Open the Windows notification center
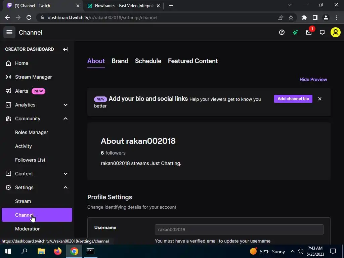The width and height of the screenshot is (344, 258). (x=333, y=251)
